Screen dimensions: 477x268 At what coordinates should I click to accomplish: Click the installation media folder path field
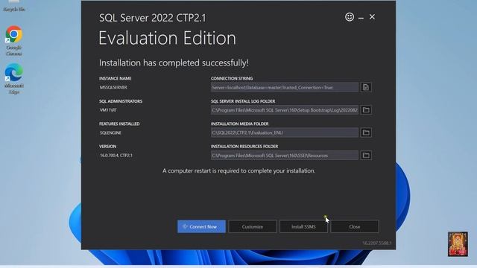285,133
